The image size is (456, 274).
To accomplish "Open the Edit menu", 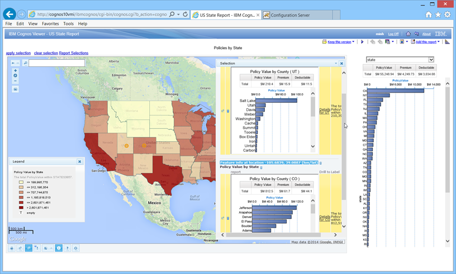I will pyautogui.click(x=20, y=23).
